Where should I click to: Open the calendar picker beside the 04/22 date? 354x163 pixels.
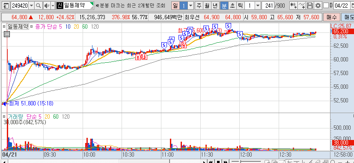click(x=352, y=6)
